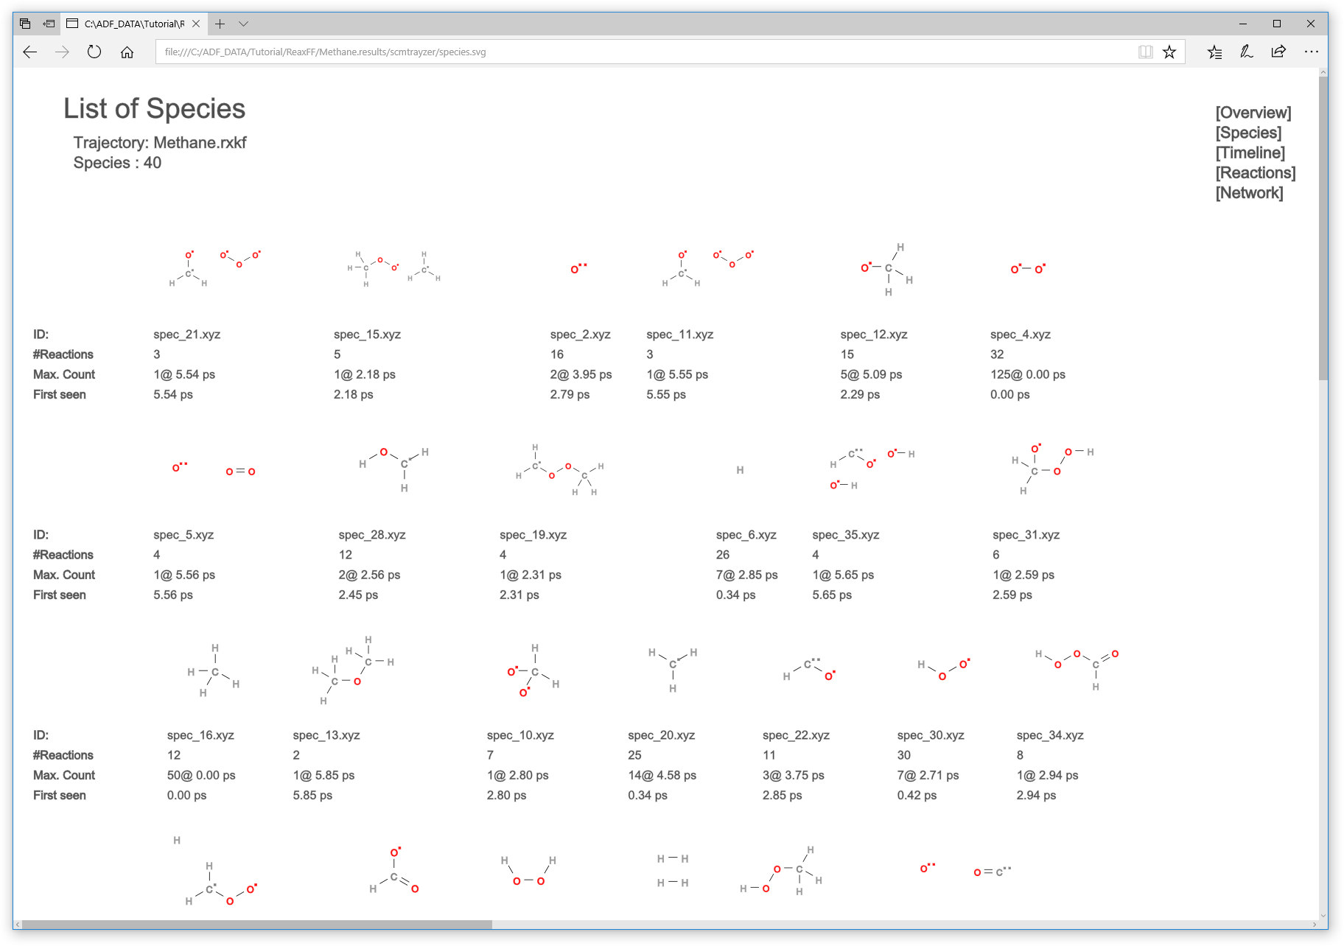Click vertical scrollbar up arrow
This screenshot has height=946, width=1344.
[x=1323, y=73]
